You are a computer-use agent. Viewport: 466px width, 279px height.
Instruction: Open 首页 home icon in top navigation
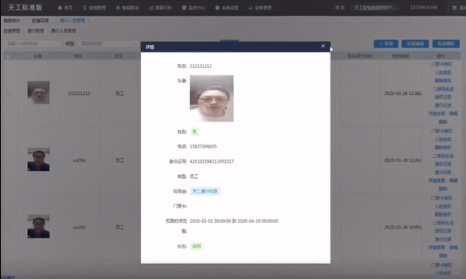65,8
